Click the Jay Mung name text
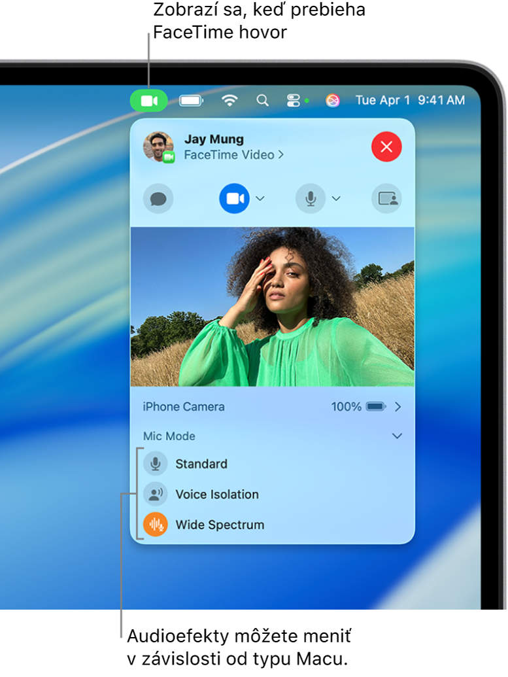This screenshot has width=508, height=677. tap(214, 139)
